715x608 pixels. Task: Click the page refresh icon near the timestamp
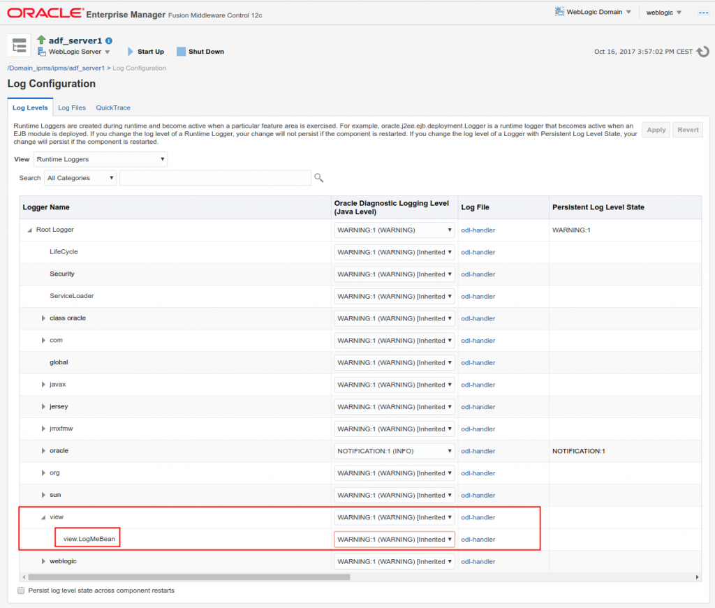(702, 51)
